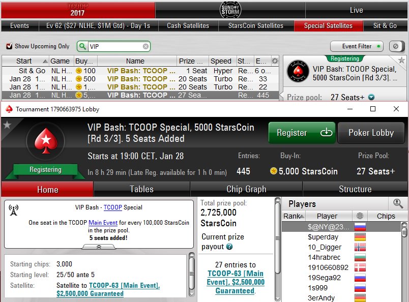Click Russian flag next to 1s999
The width and height of the screenshot is (409, 302).
pyautogui.click(x=360, y=288)
